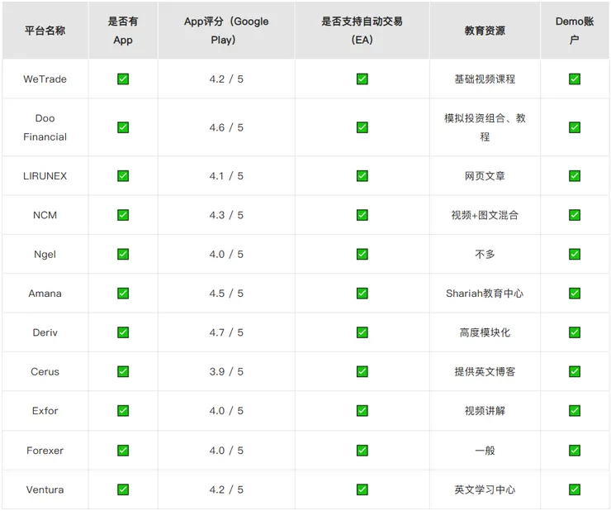Click Cerus's EA auto-trading checkmark

pyautogui.click(x=362, y=371)
